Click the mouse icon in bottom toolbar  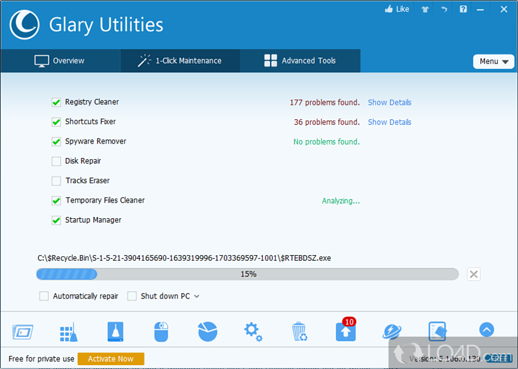(161, 331)
